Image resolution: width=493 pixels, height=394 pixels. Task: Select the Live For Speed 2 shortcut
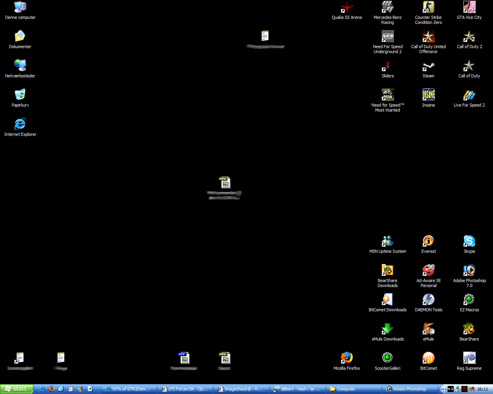tap(469, 98)
